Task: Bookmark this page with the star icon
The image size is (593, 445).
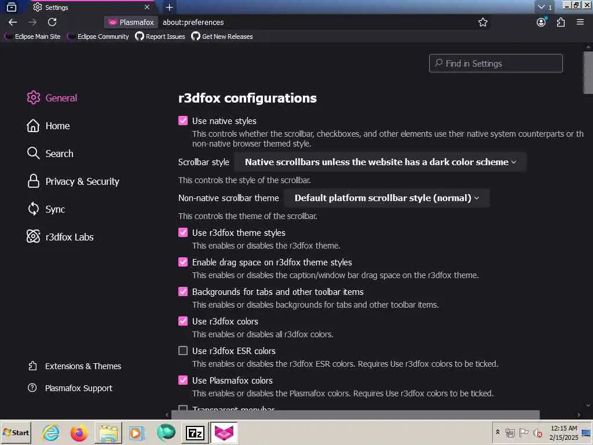Action: [482, 23]
